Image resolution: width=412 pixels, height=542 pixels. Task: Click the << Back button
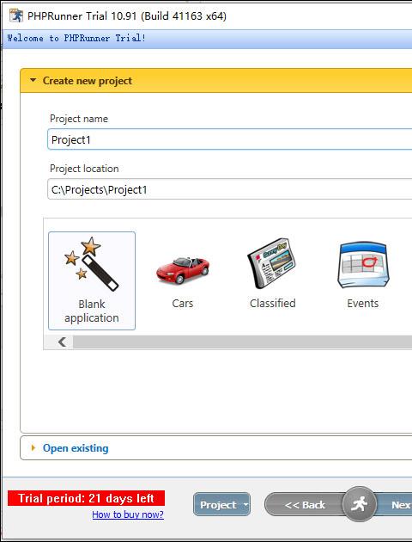305,505
